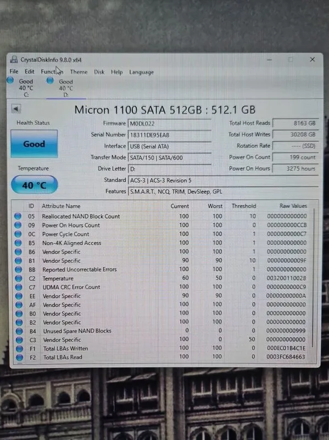The height and width of the screenshot is (440, 329).
Task: Click status icon for attribute 0C
Action: point(18,234)
